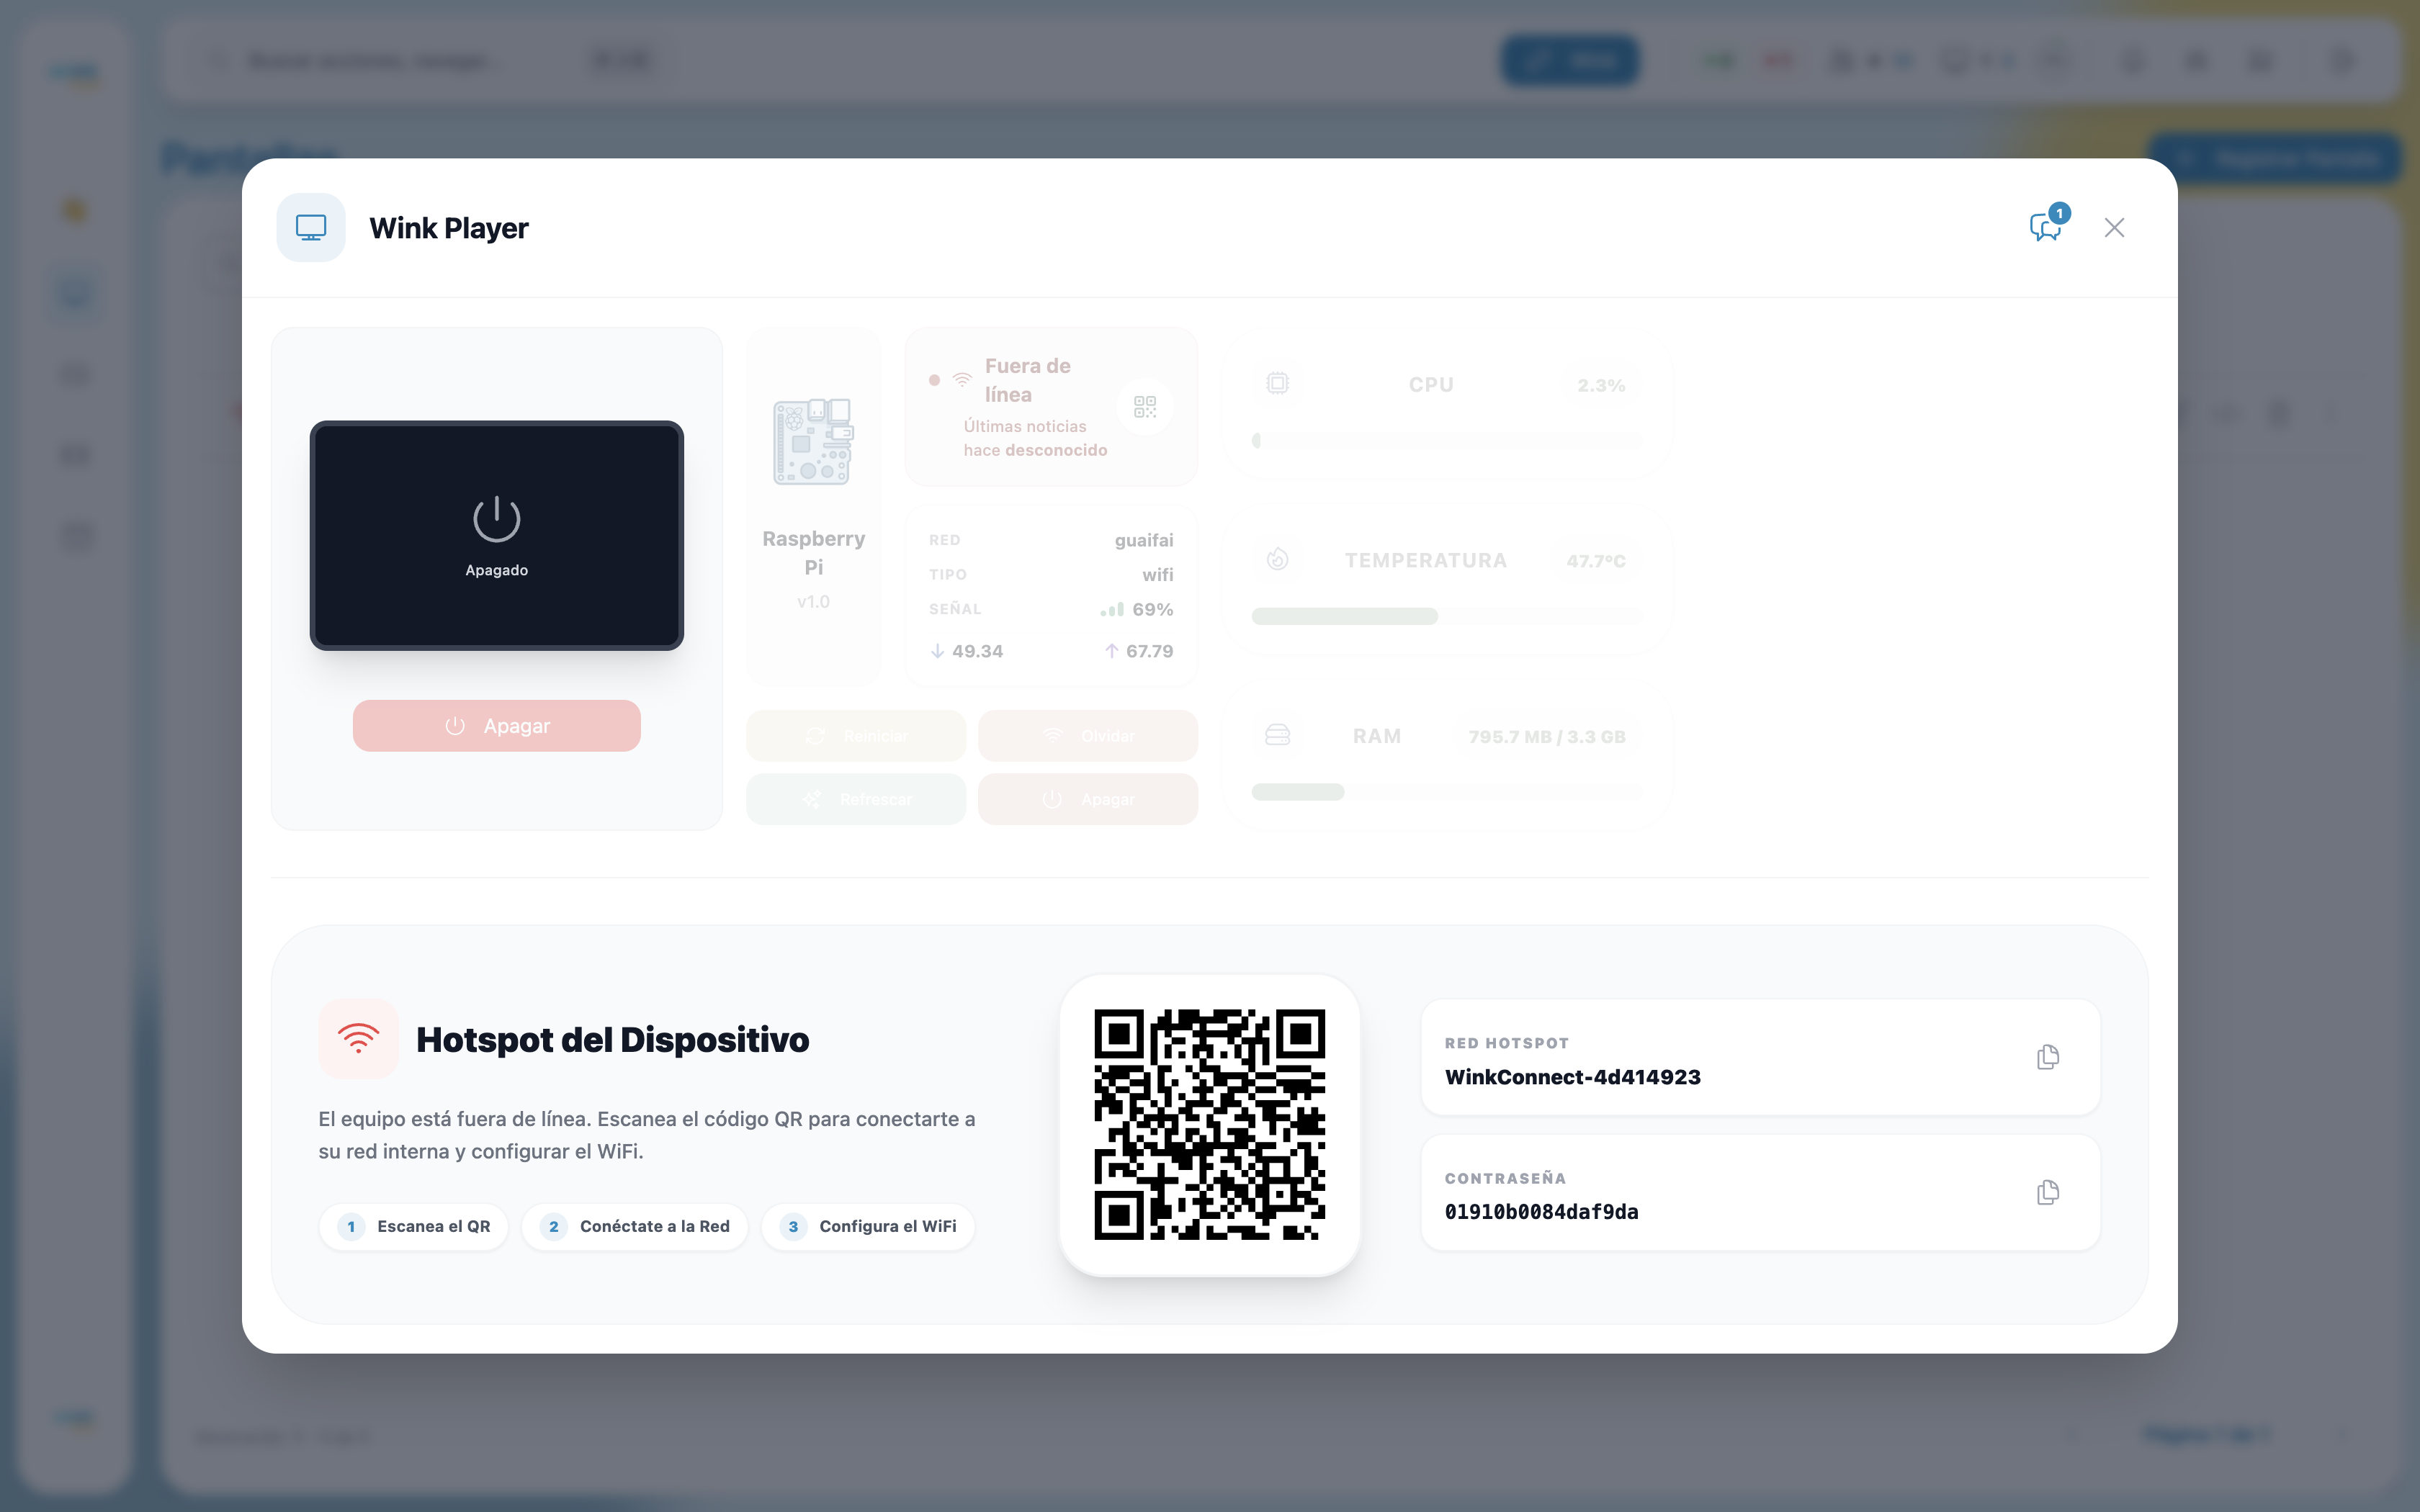Click the Raspberry Pi v1.0 version label

pos(814,602)
